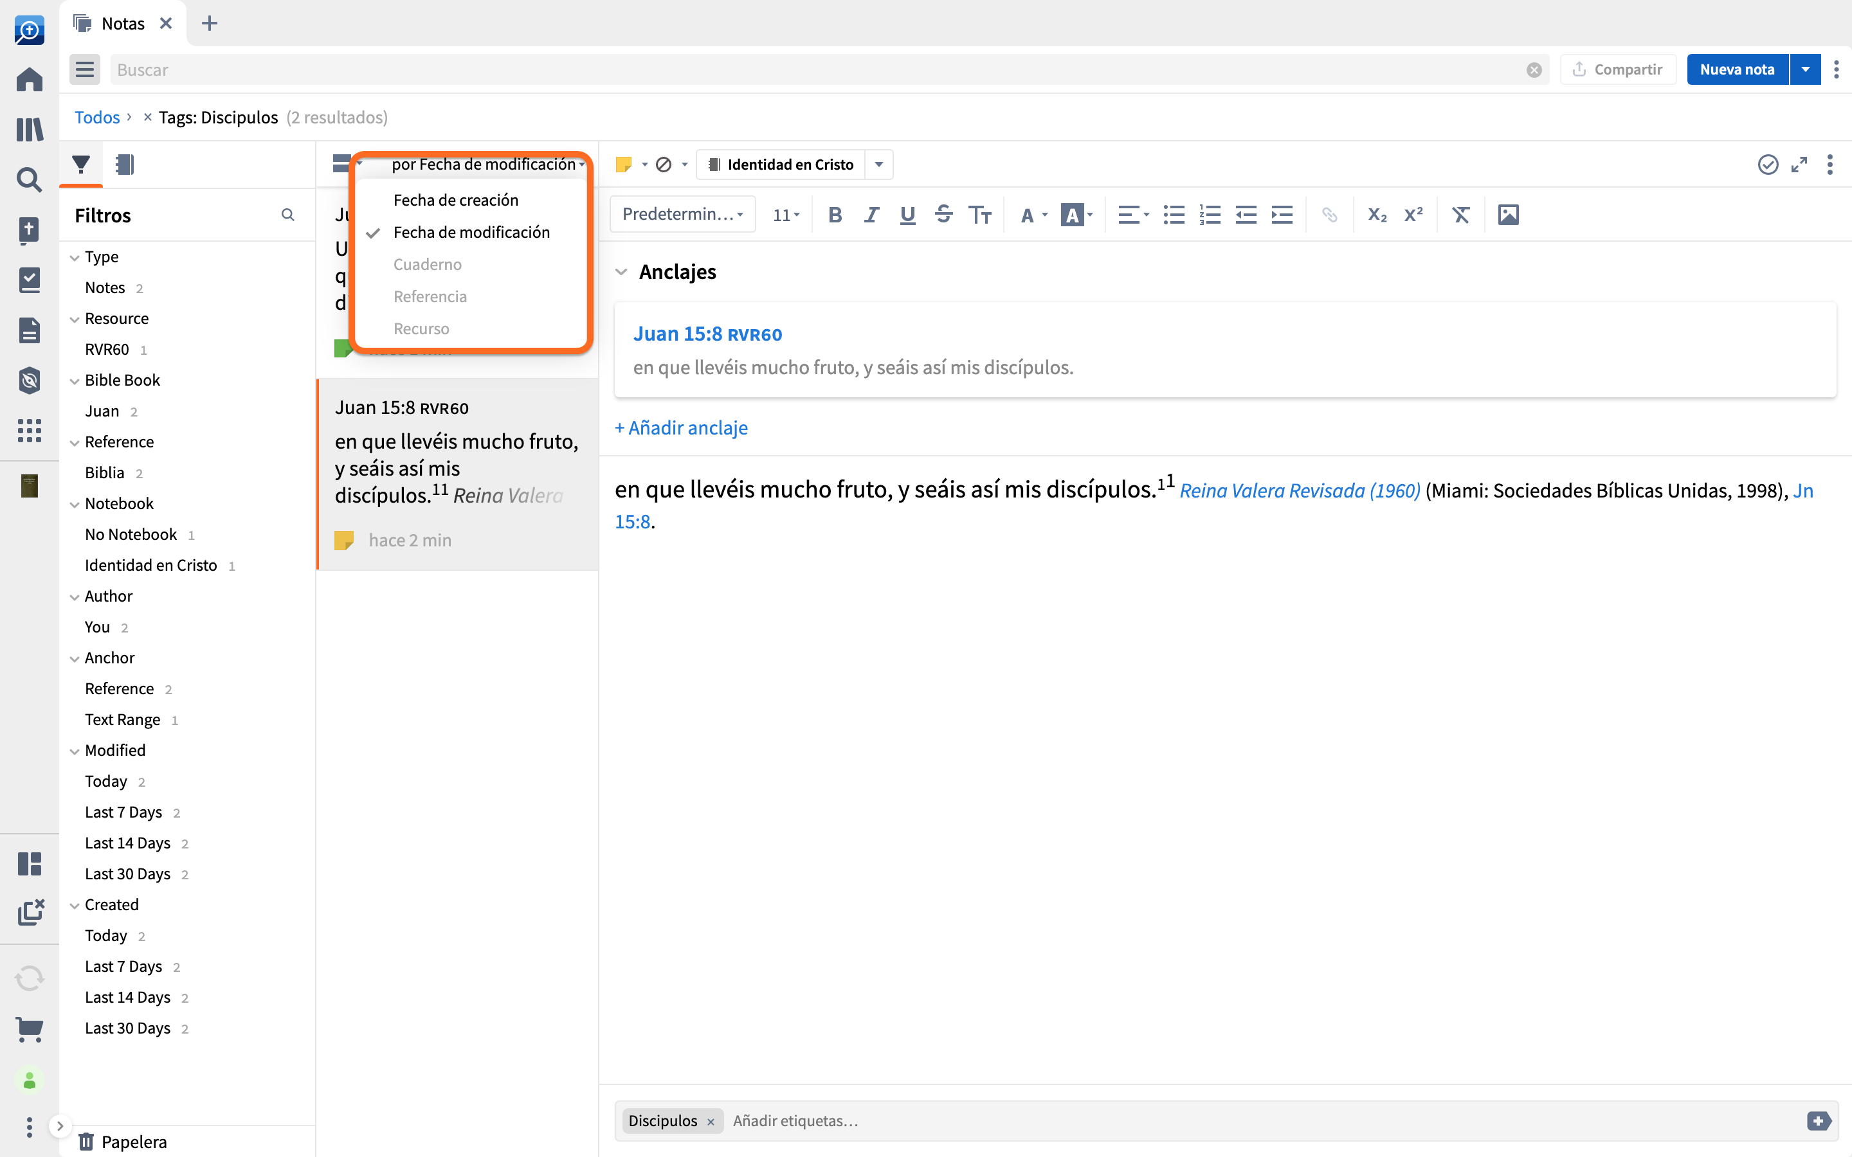Clear text formatting
This screenshot has width=1852, height=1157.
coord(1461,215)
